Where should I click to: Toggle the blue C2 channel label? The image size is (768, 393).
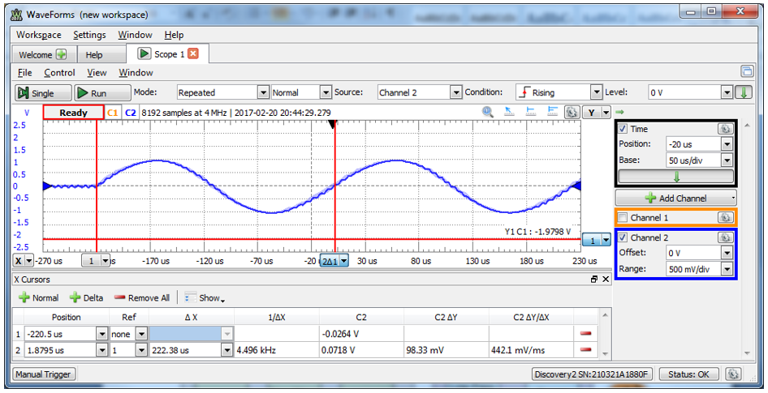130,113
